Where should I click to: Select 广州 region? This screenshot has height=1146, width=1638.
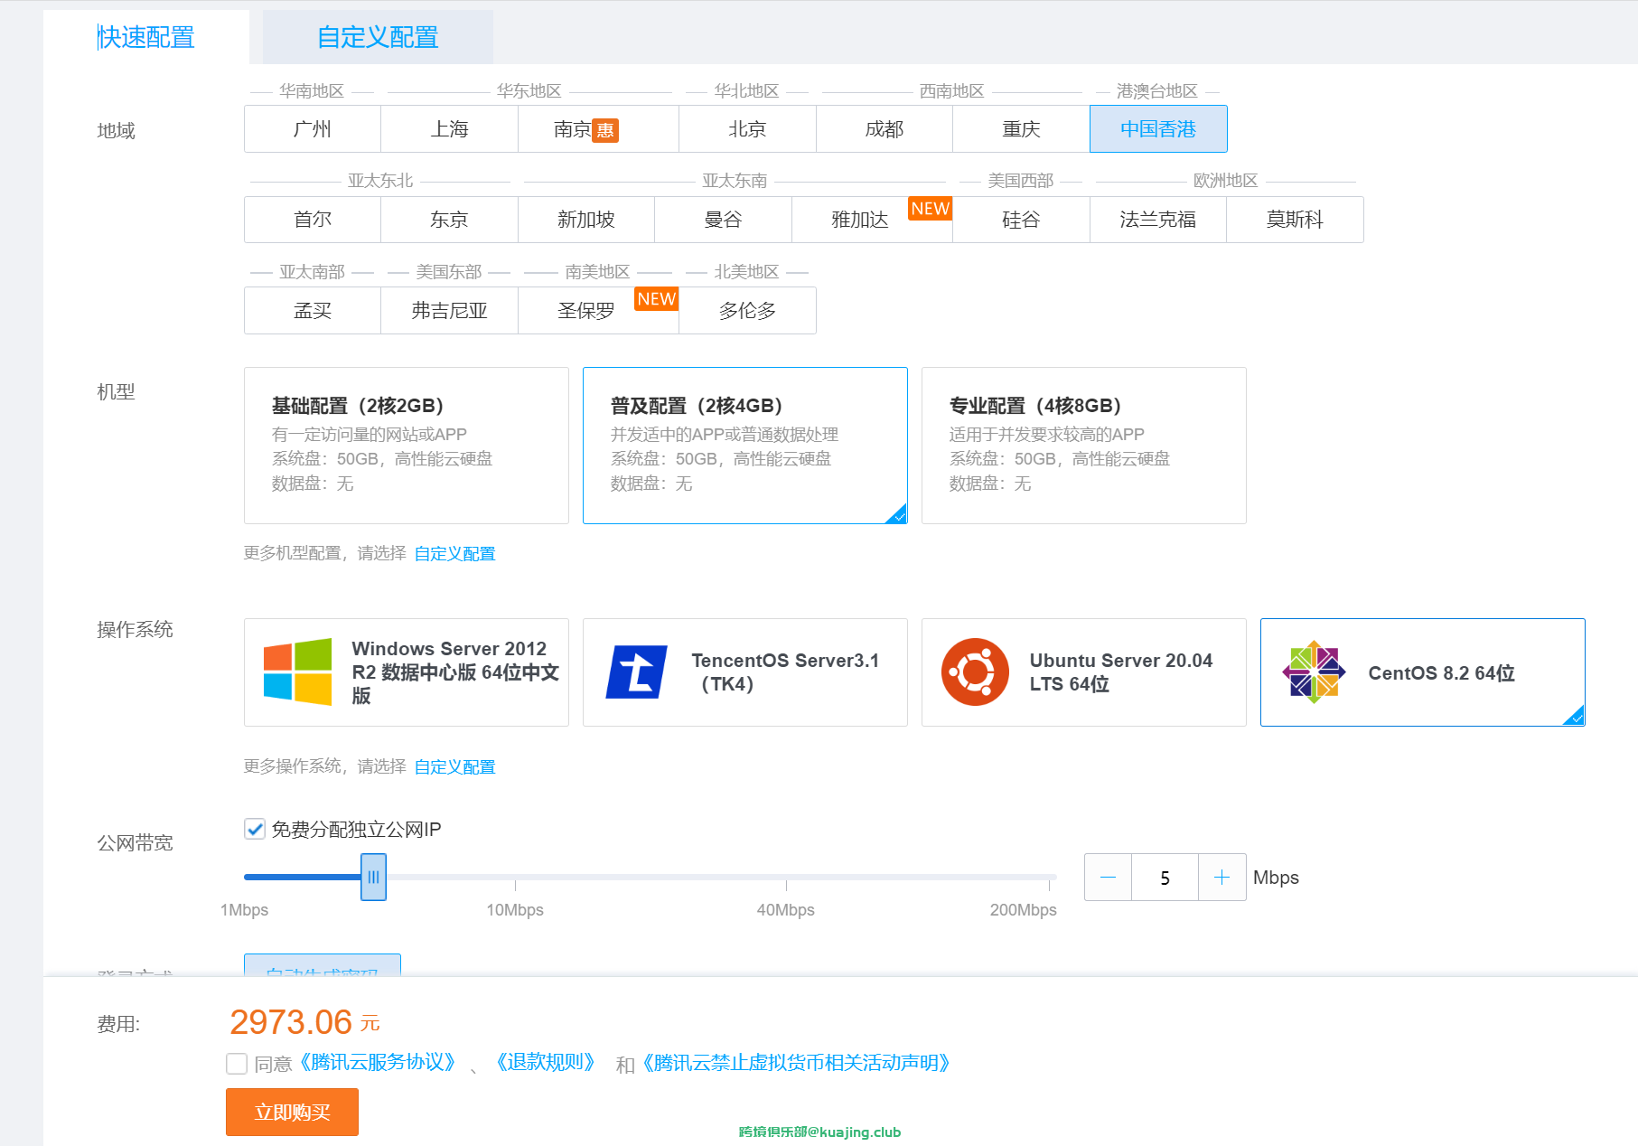(x=313, y=129)
